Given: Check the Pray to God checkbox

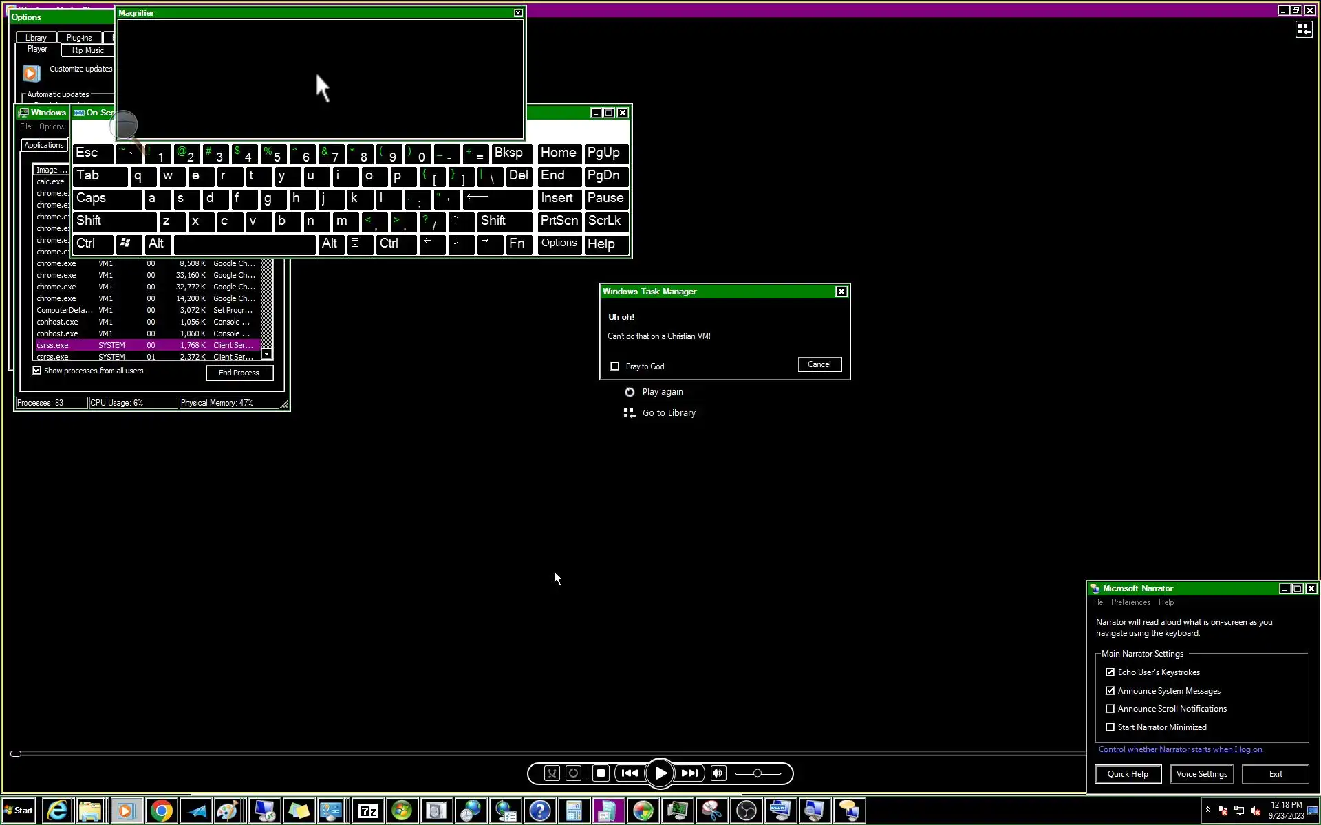Looking at the screenshot, I should (615, 366).
